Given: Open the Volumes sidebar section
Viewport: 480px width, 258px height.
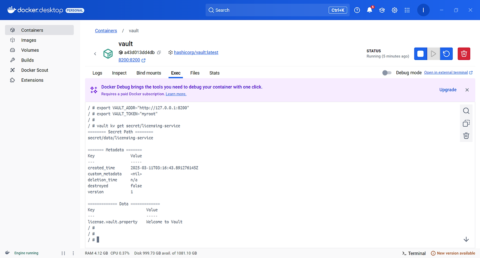Looking at the screenshot, I should tap(39, 50).
